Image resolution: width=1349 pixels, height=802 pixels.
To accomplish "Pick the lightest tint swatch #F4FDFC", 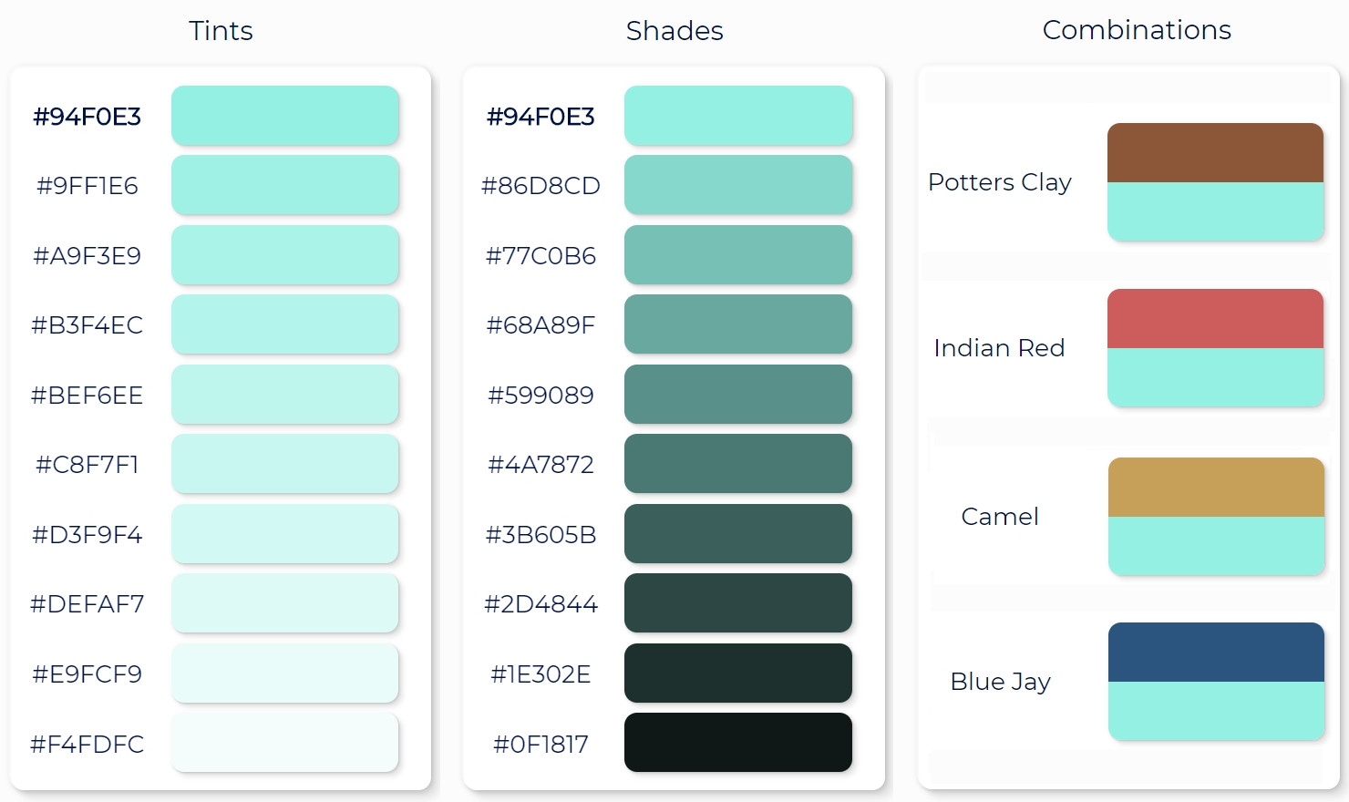I will [x=284, y=743].
